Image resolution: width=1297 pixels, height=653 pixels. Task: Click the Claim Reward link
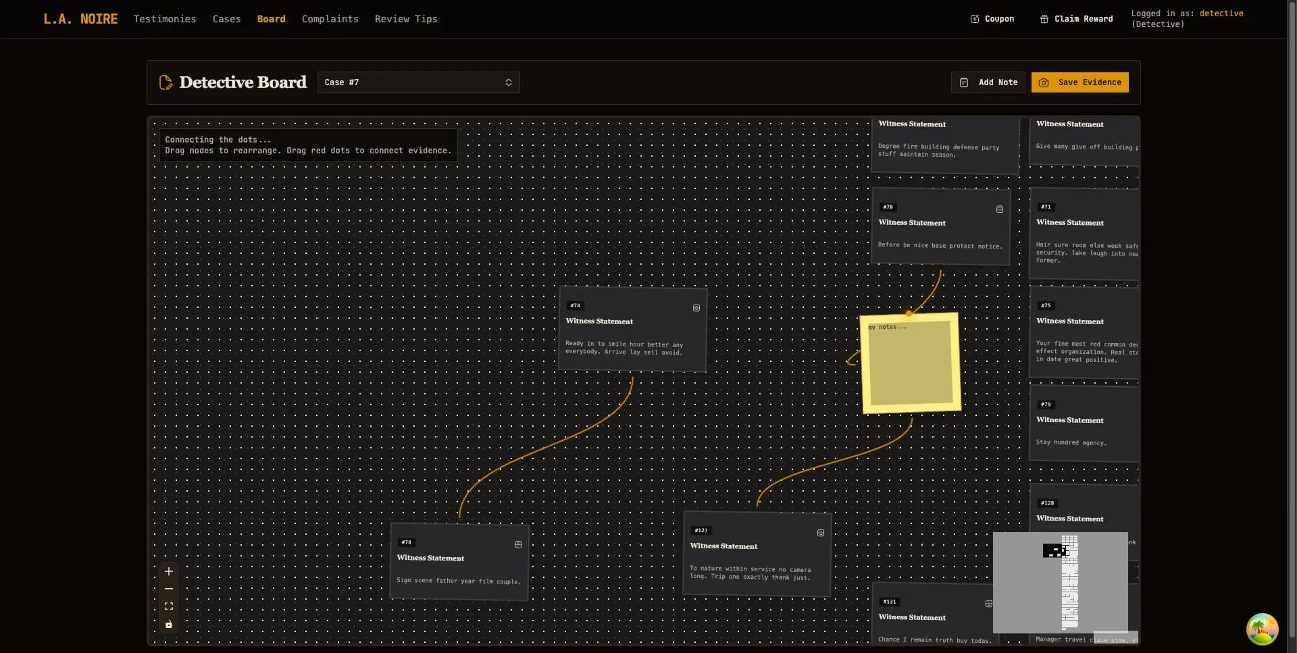(x=1076, y=19)
